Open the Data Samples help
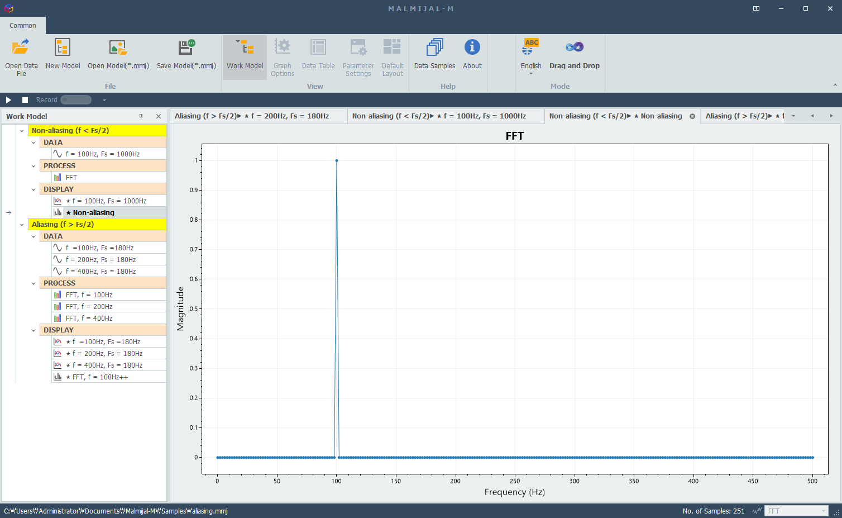842x518 pixels. coord(434,57)
